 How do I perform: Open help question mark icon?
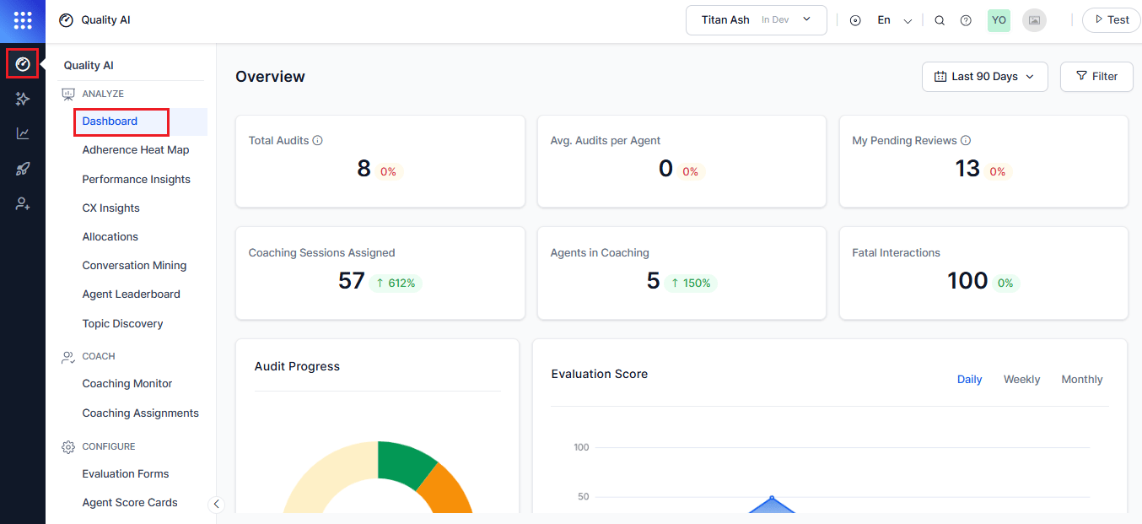pos(966,20)
